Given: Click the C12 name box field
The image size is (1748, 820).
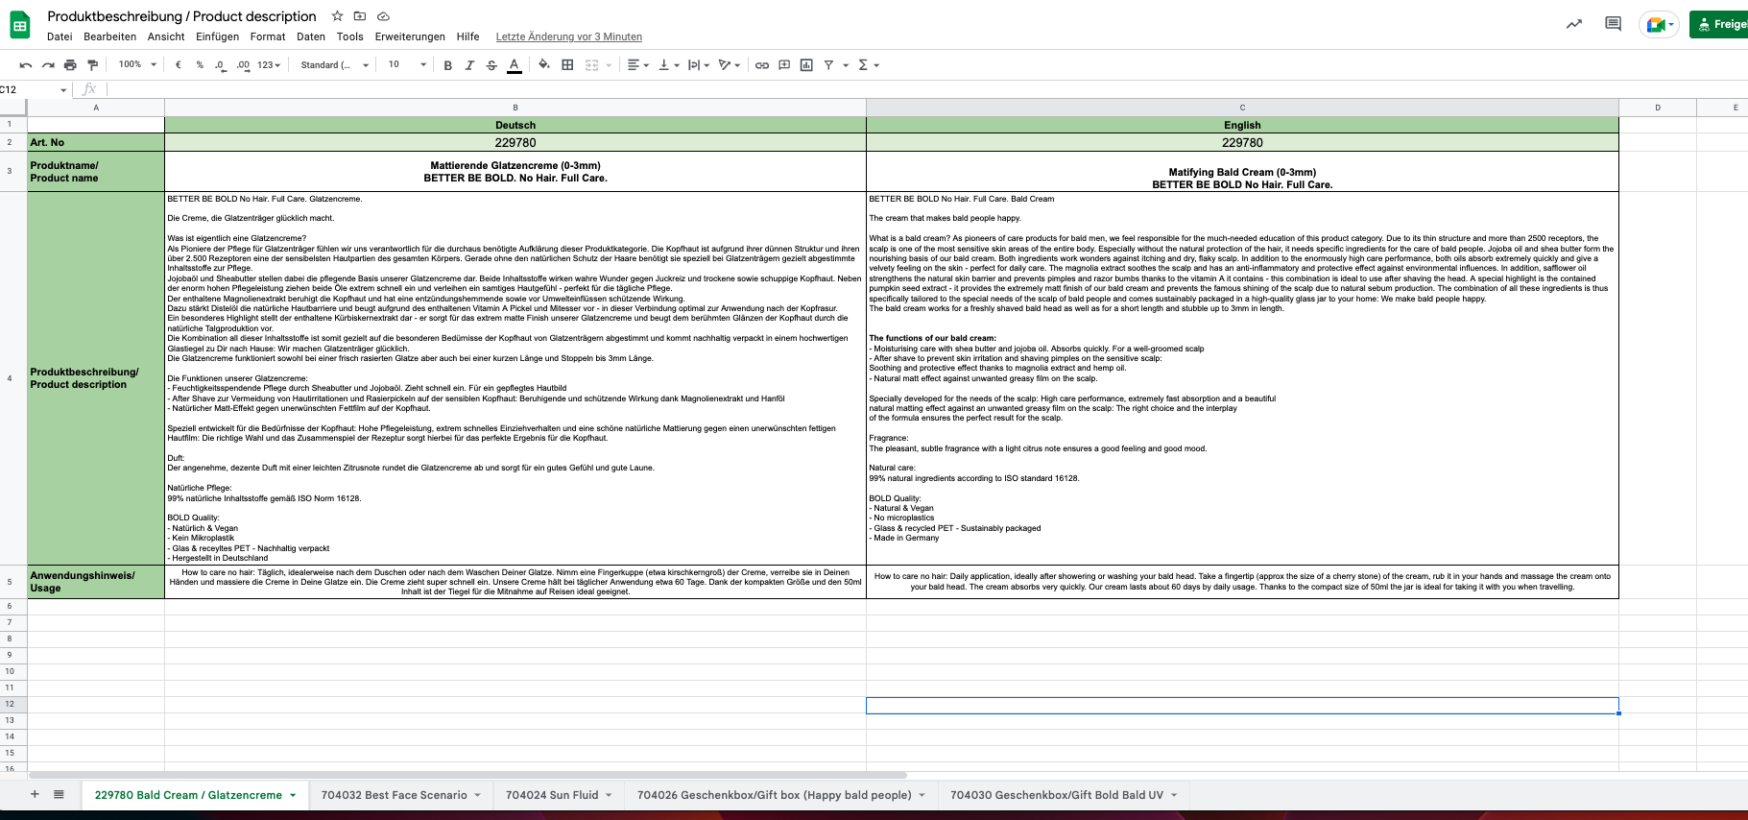Looking at the screenshot, I should click(x=29, y=89).
